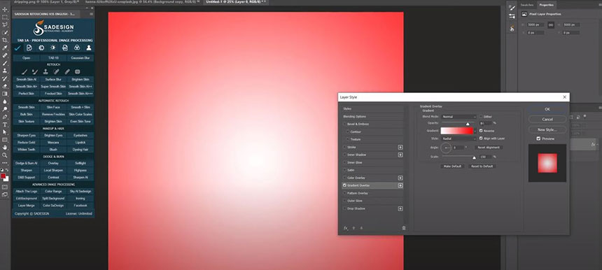Image resolution: width=602 pixels, height=270 pixels.
Task: Open the SaDesign panel hamburger menu
Action: (92, 14)
